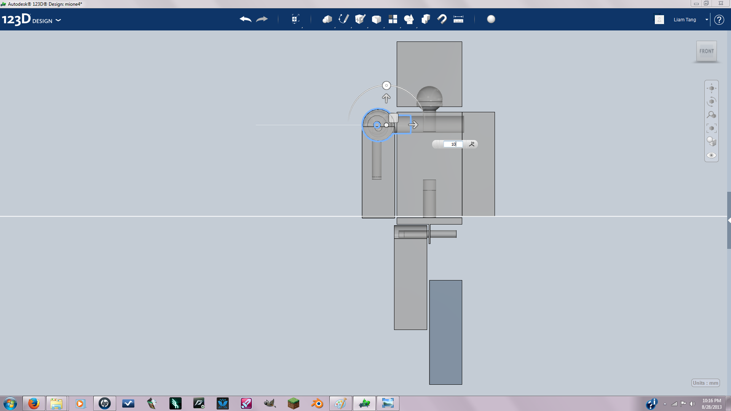731x411 pixels.
Task: Open the Construct tools
Action: coord(360,19)
